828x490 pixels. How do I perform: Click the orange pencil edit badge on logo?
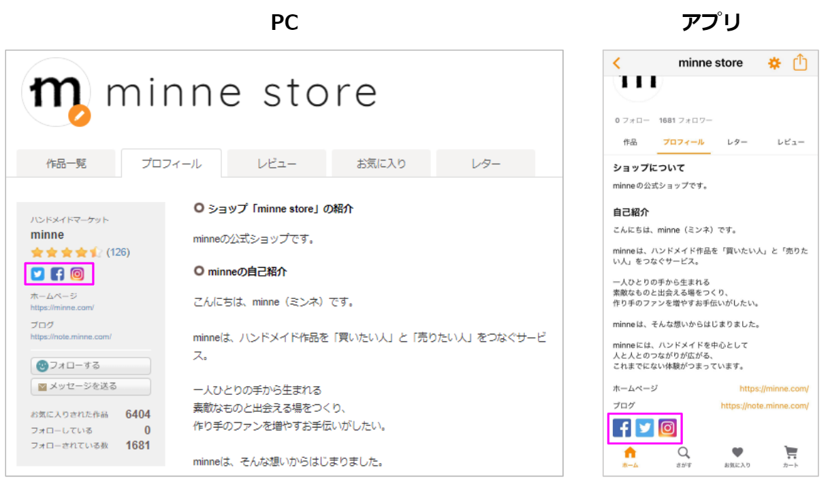(79, 116)
